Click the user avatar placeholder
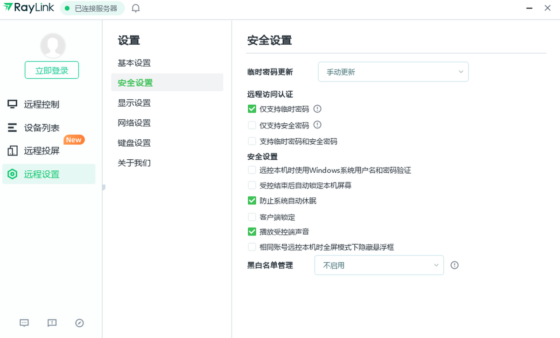 53,46
